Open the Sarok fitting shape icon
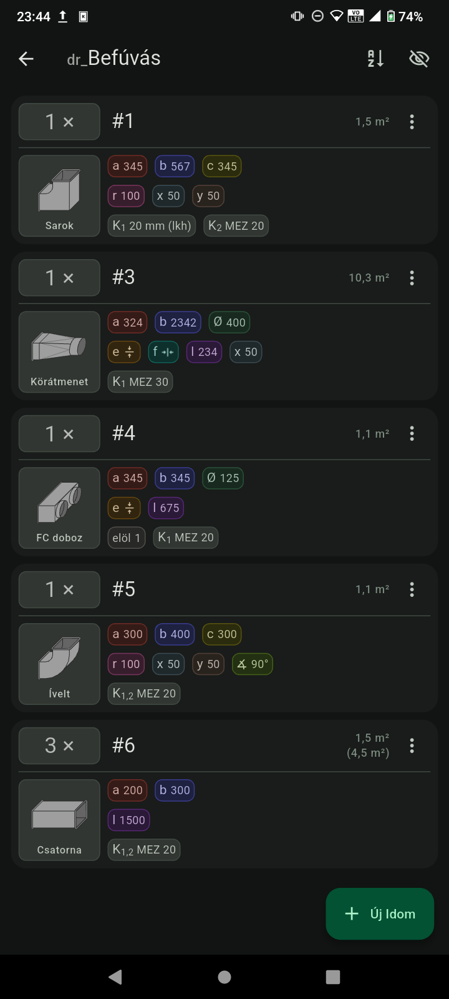 coord(59,196)
